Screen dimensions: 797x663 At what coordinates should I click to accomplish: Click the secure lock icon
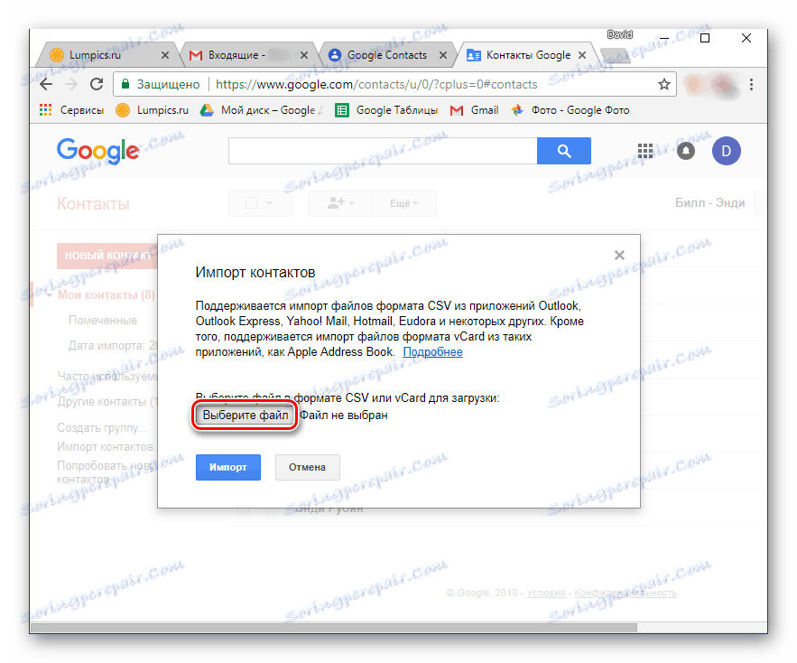tap(125, 84)
